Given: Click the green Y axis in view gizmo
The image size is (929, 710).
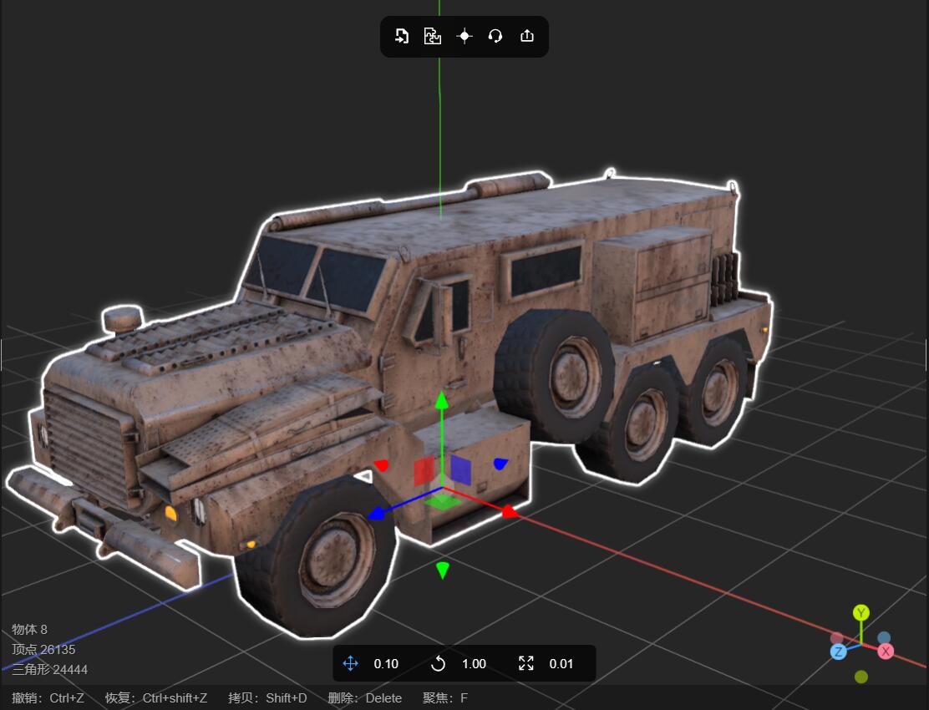Looking at the screenshot, I should click(860, 613).
